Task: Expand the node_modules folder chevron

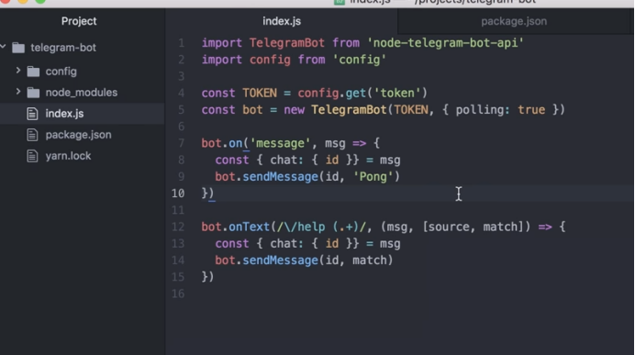Action: [17, 92]
